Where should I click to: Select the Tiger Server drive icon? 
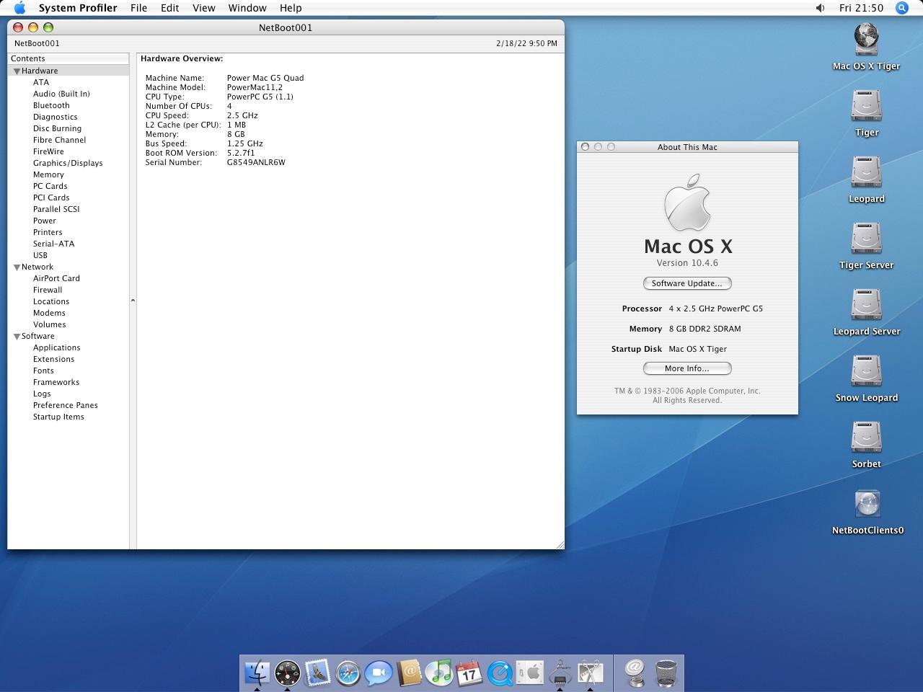[x=866, y=239]
